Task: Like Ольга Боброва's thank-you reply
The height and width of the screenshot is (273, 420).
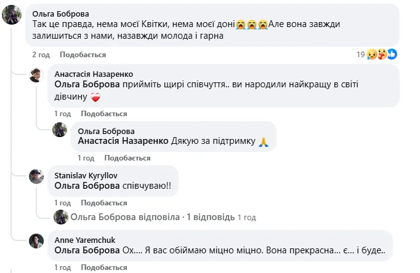Action: [127, 158]
